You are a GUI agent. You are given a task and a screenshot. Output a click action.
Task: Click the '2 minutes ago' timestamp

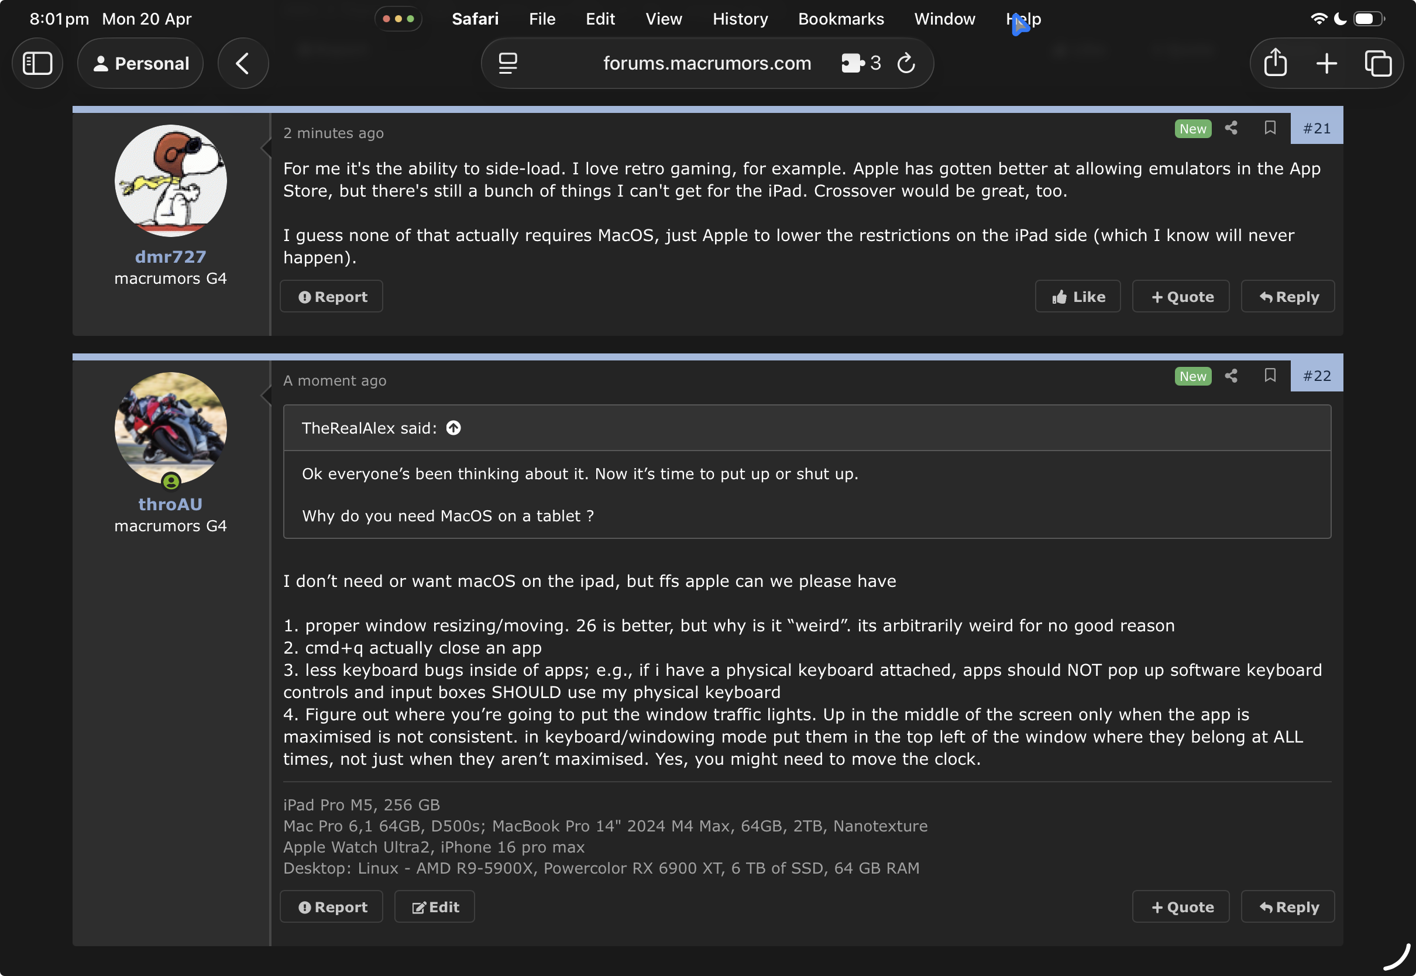point(333,133)
